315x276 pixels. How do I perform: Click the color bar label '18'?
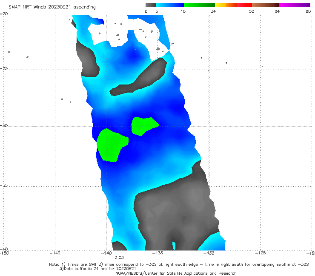click(x=183, y=11)
